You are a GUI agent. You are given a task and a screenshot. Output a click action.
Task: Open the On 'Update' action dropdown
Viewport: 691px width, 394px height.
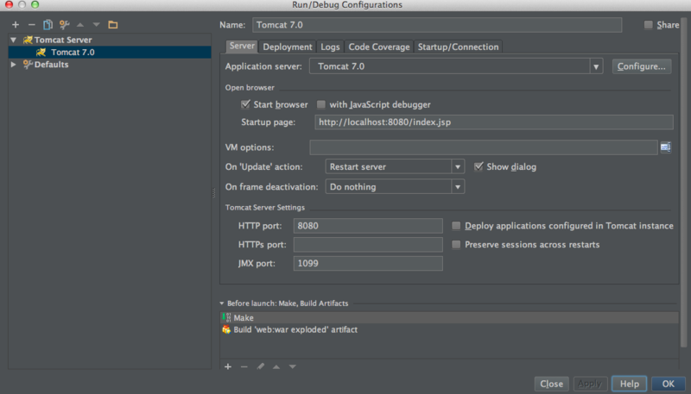point(458,166)
